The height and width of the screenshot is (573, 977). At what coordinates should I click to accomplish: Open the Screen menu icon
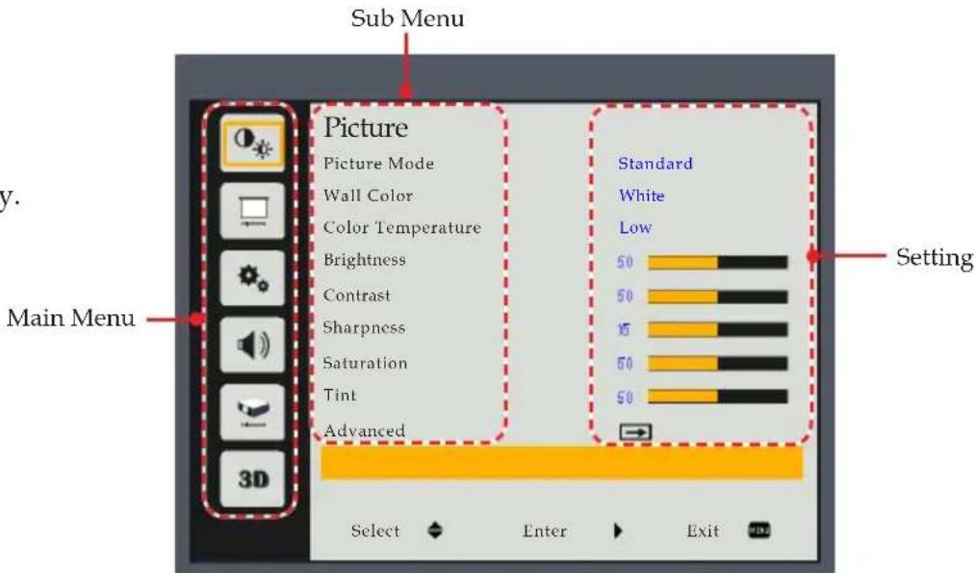coord(252,211)
